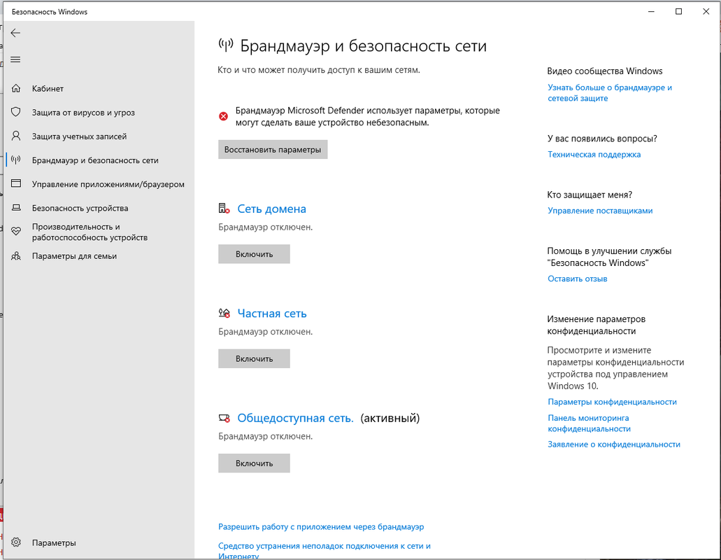Open Брандмауэр и безопасность сети in sidebar
Viewport: 721px width, 560px height.
point(95,160)
